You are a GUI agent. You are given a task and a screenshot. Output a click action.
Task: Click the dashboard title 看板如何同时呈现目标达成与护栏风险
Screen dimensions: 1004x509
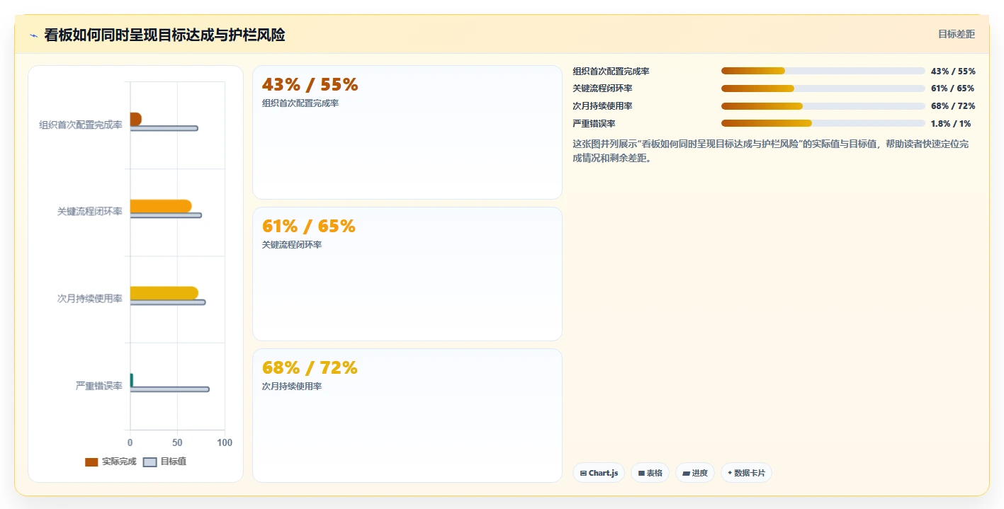[x=164, y=35]
